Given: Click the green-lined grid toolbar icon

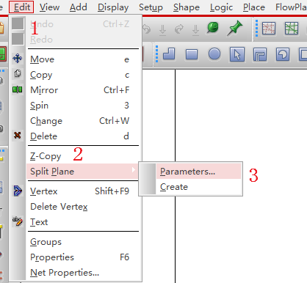Looking at the screenshot, I should pos(292,28).
